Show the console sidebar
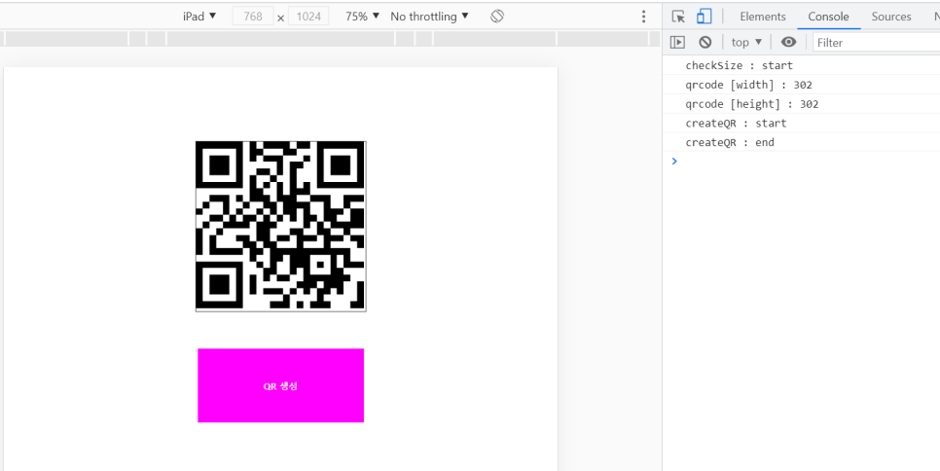This screenshot has width=940, height=471. click(x=677, y=42)
